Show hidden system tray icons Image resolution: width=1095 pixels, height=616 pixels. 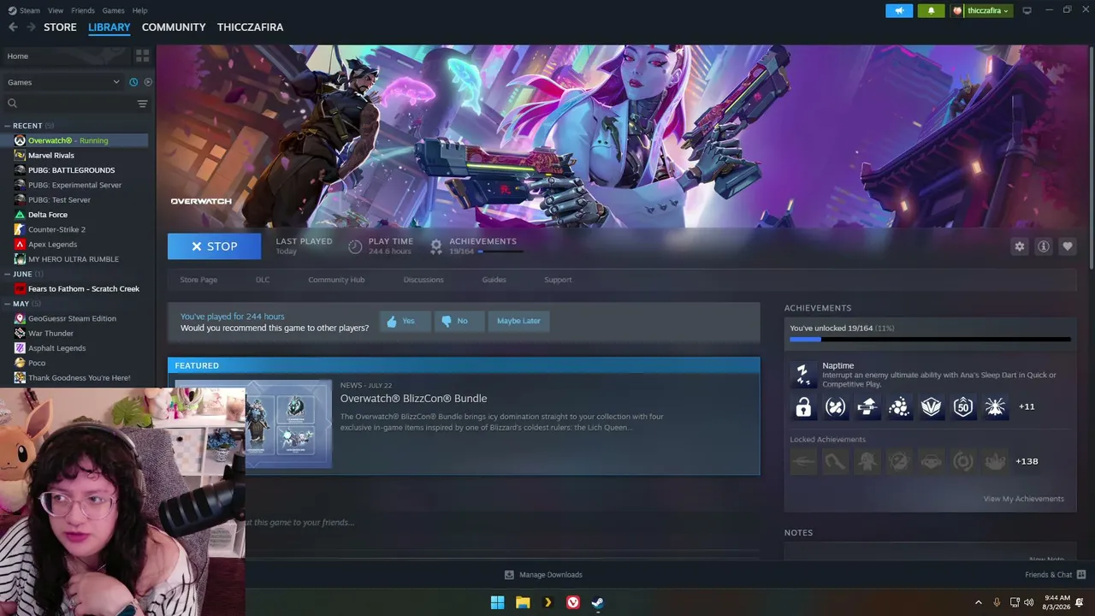click(x=978, y=602)
